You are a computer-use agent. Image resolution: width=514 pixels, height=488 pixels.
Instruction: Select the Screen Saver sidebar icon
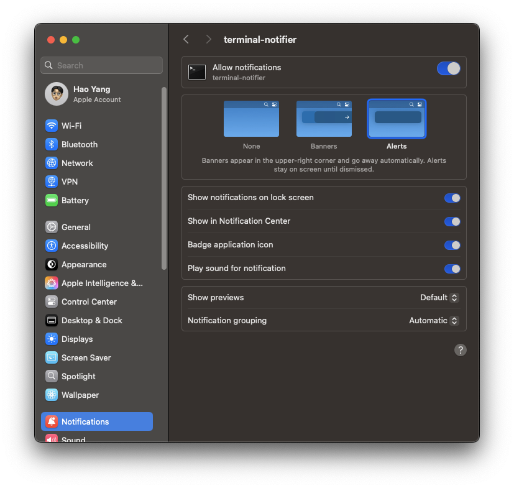tap(51, 357)
